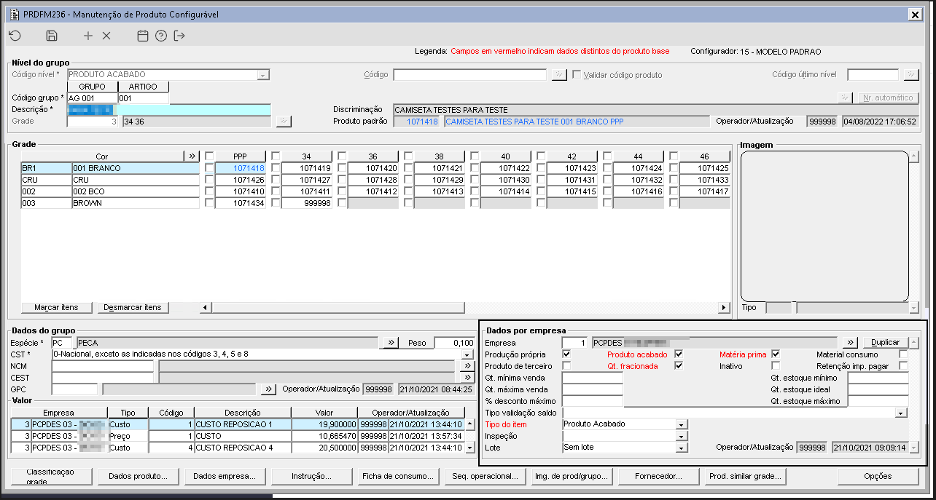The height and width of the screenshot is (500, 936).
Task: Click grade horizontal scrollbar left arrow
Action: 205,308
